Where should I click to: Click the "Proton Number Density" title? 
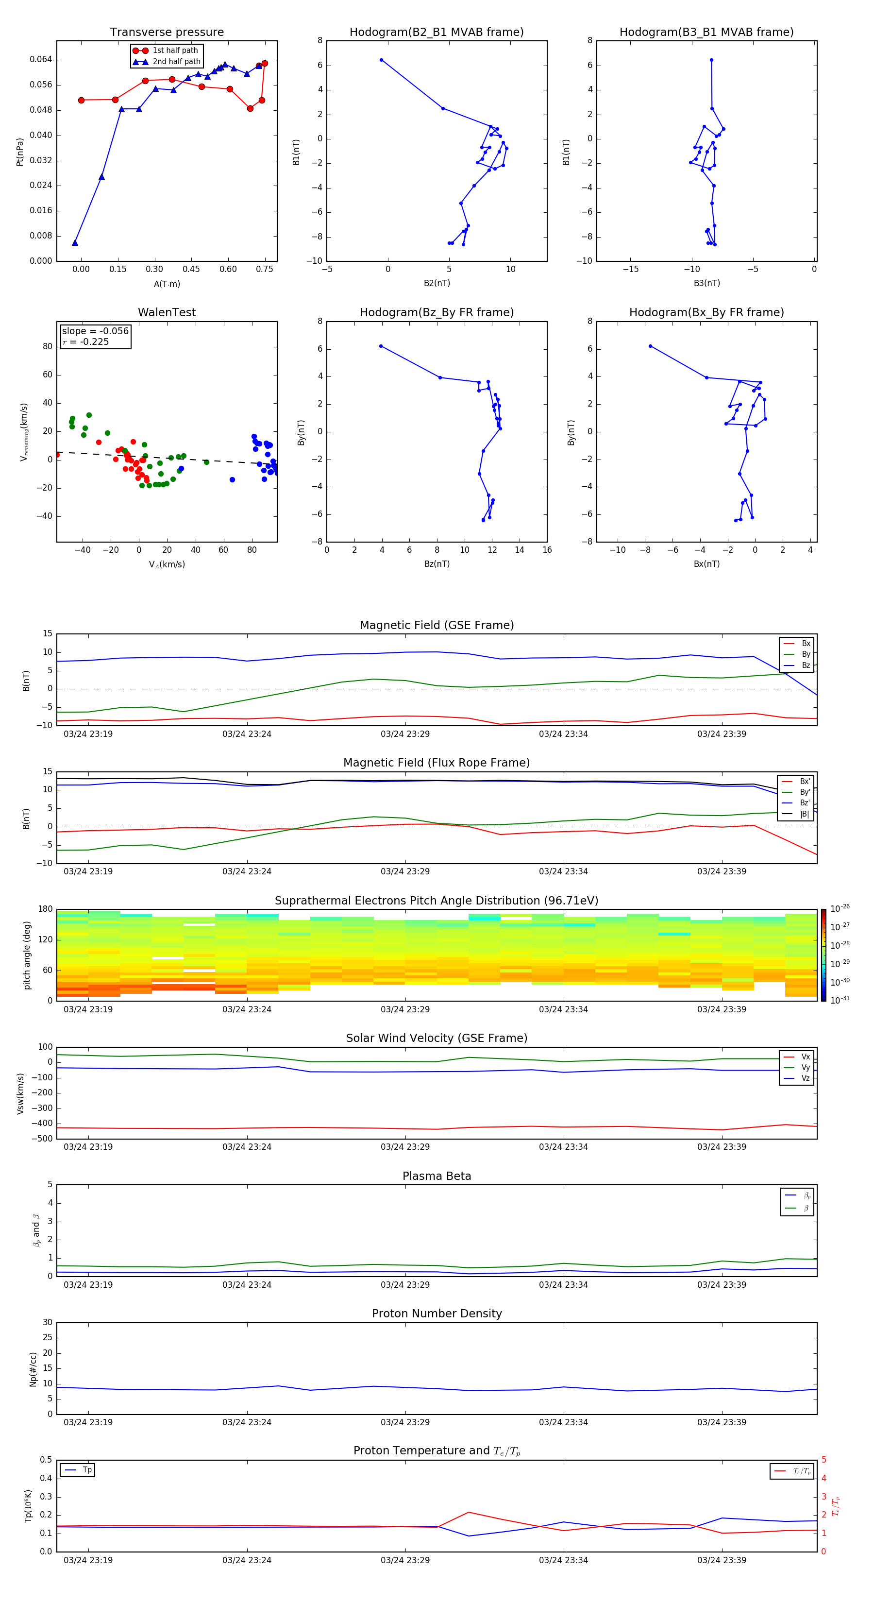[x=437, y=1313]
